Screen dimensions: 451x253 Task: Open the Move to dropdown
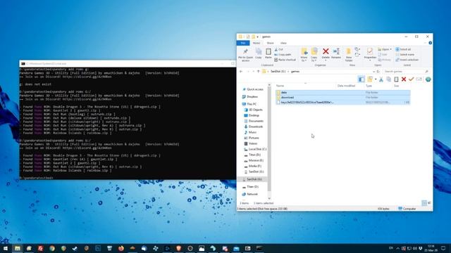pyautogui.click(x=304, y=55)
